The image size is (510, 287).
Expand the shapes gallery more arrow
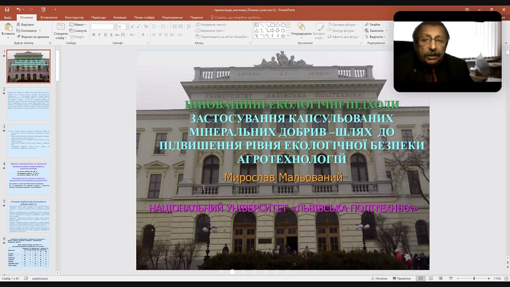288,36
